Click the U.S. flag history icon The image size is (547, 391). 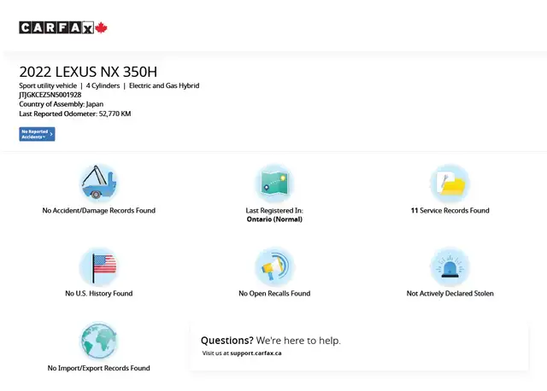98,266
